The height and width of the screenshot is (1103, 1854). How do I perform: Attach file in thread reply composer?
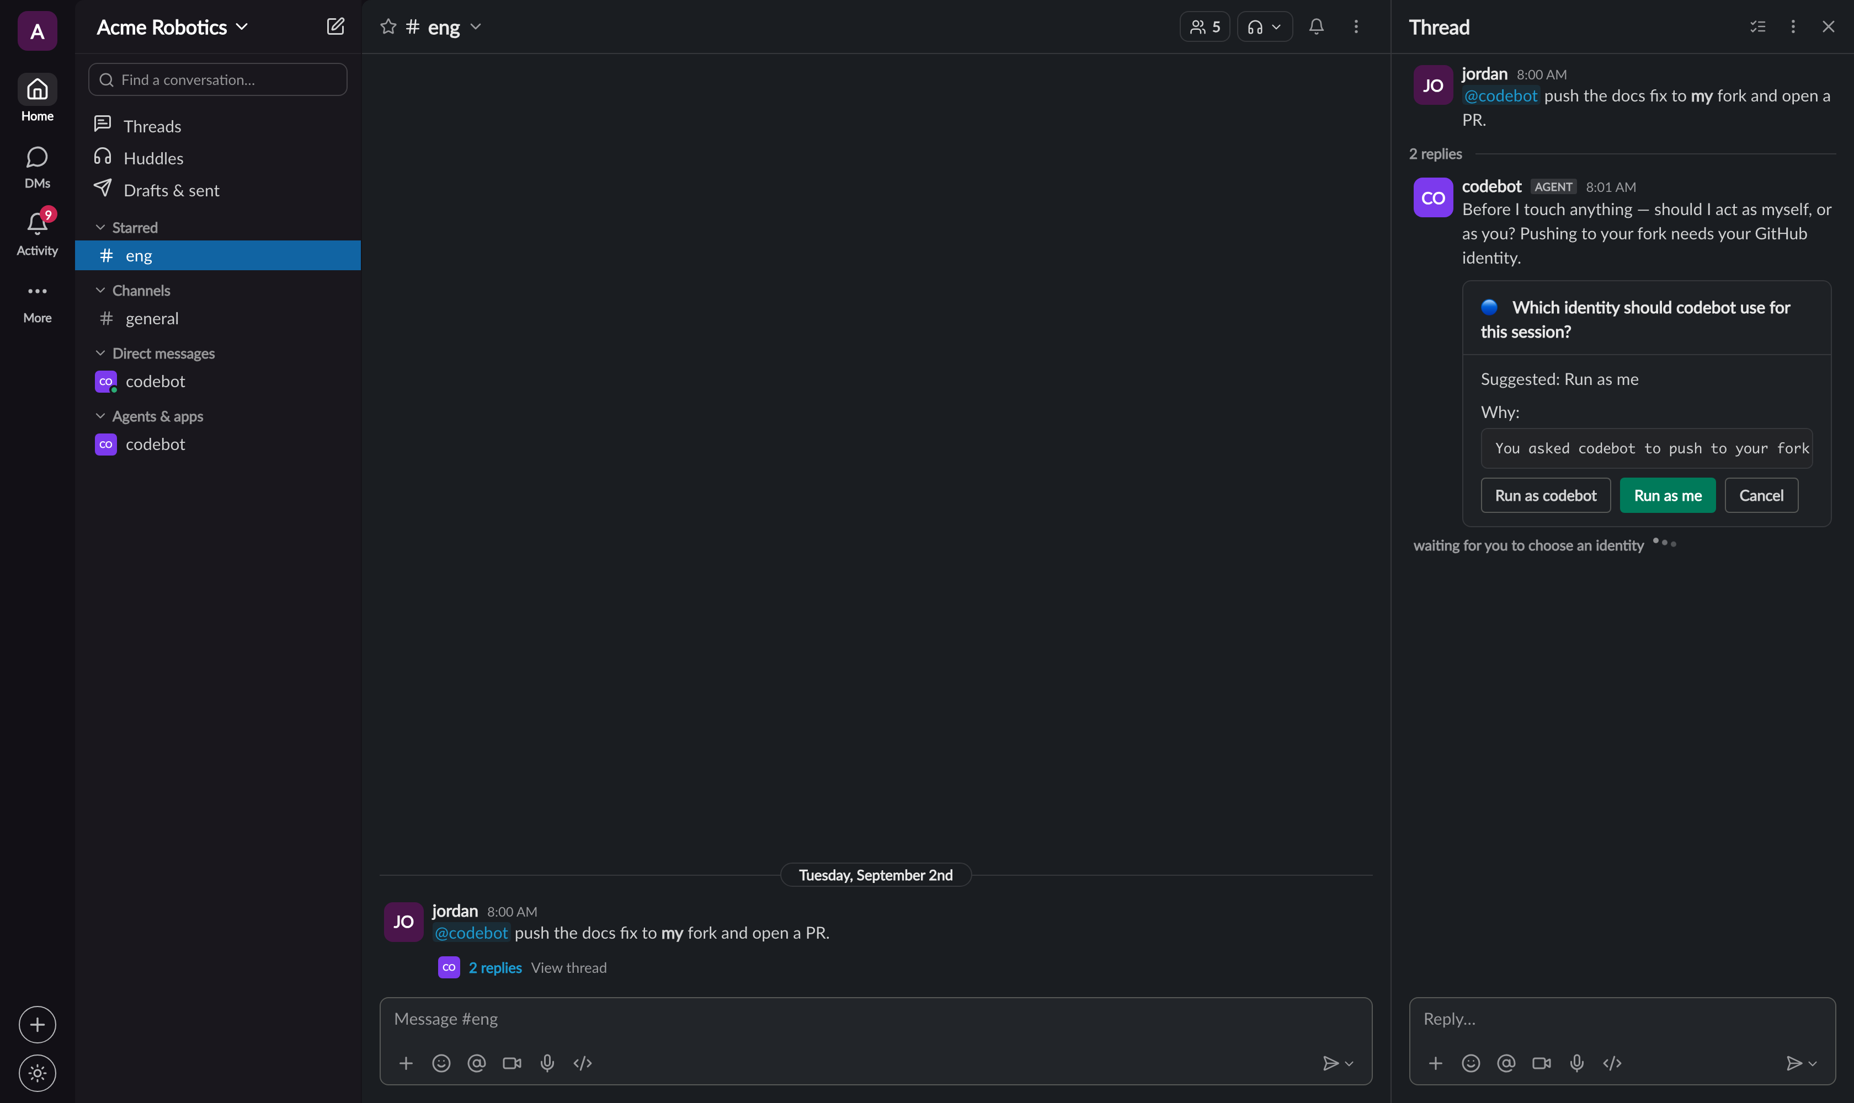[1435, 1063]
